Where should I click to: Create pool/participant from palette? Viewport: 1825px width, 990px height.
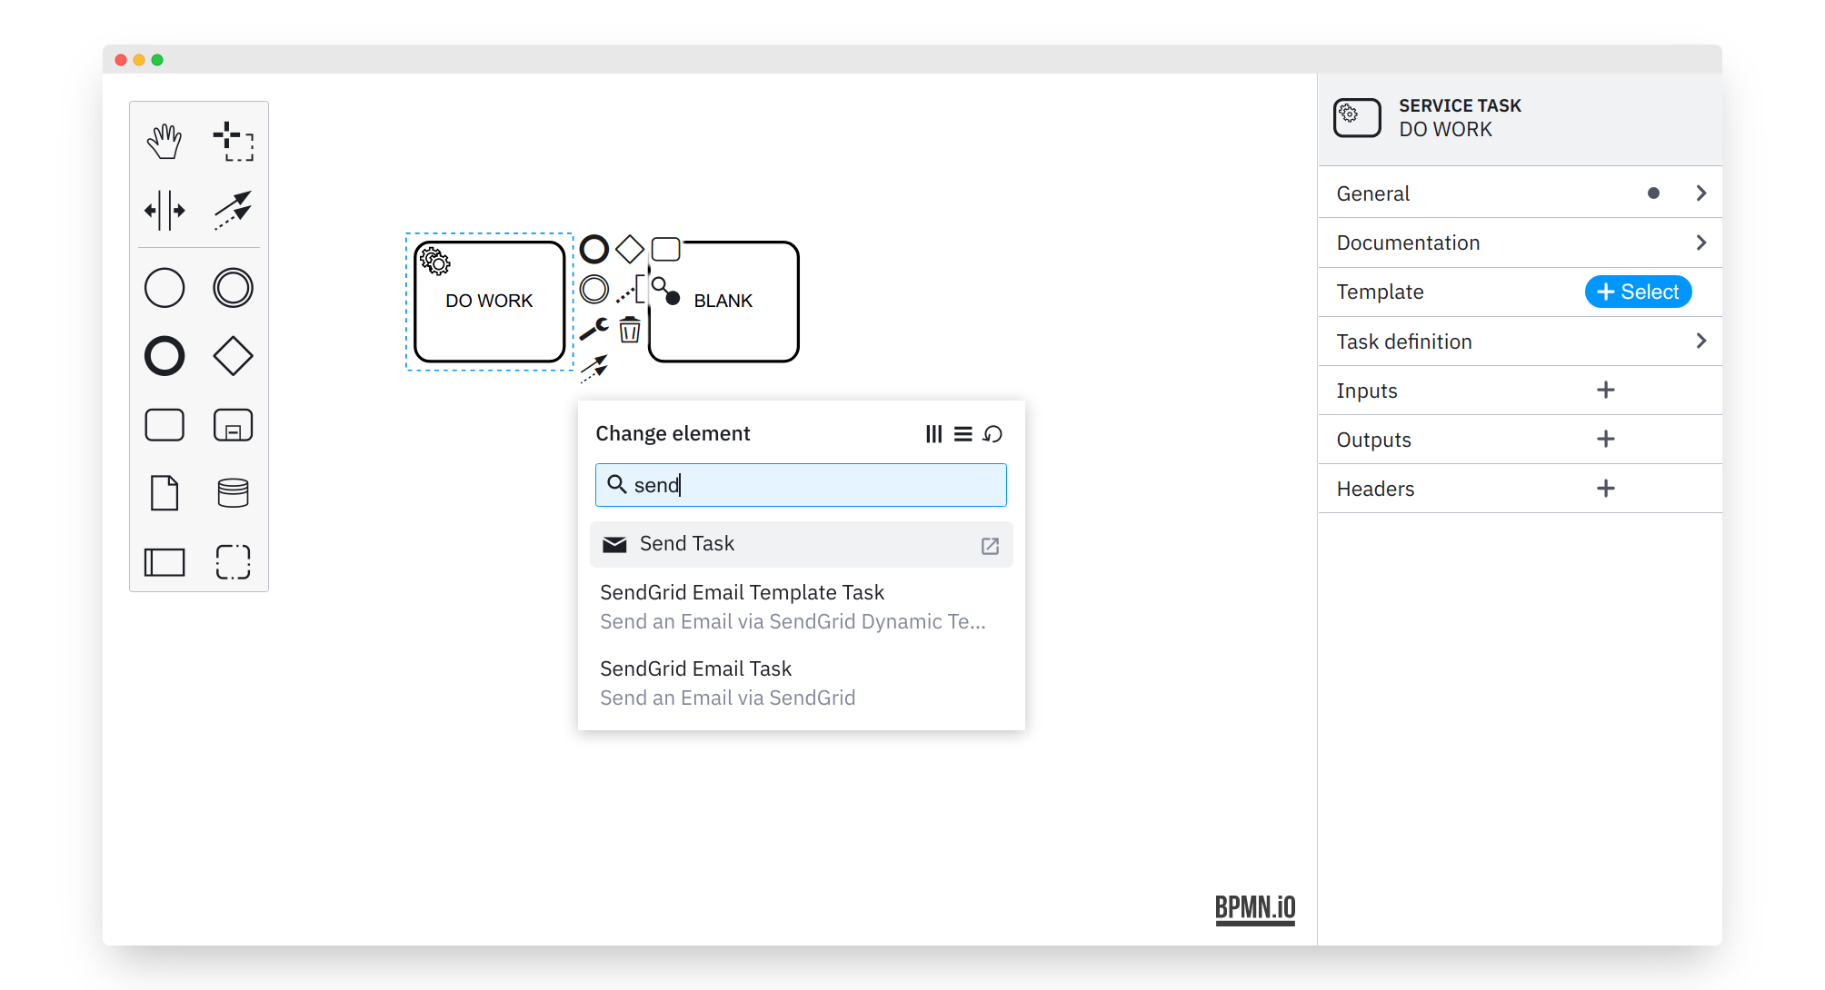(x=165, y=562)
